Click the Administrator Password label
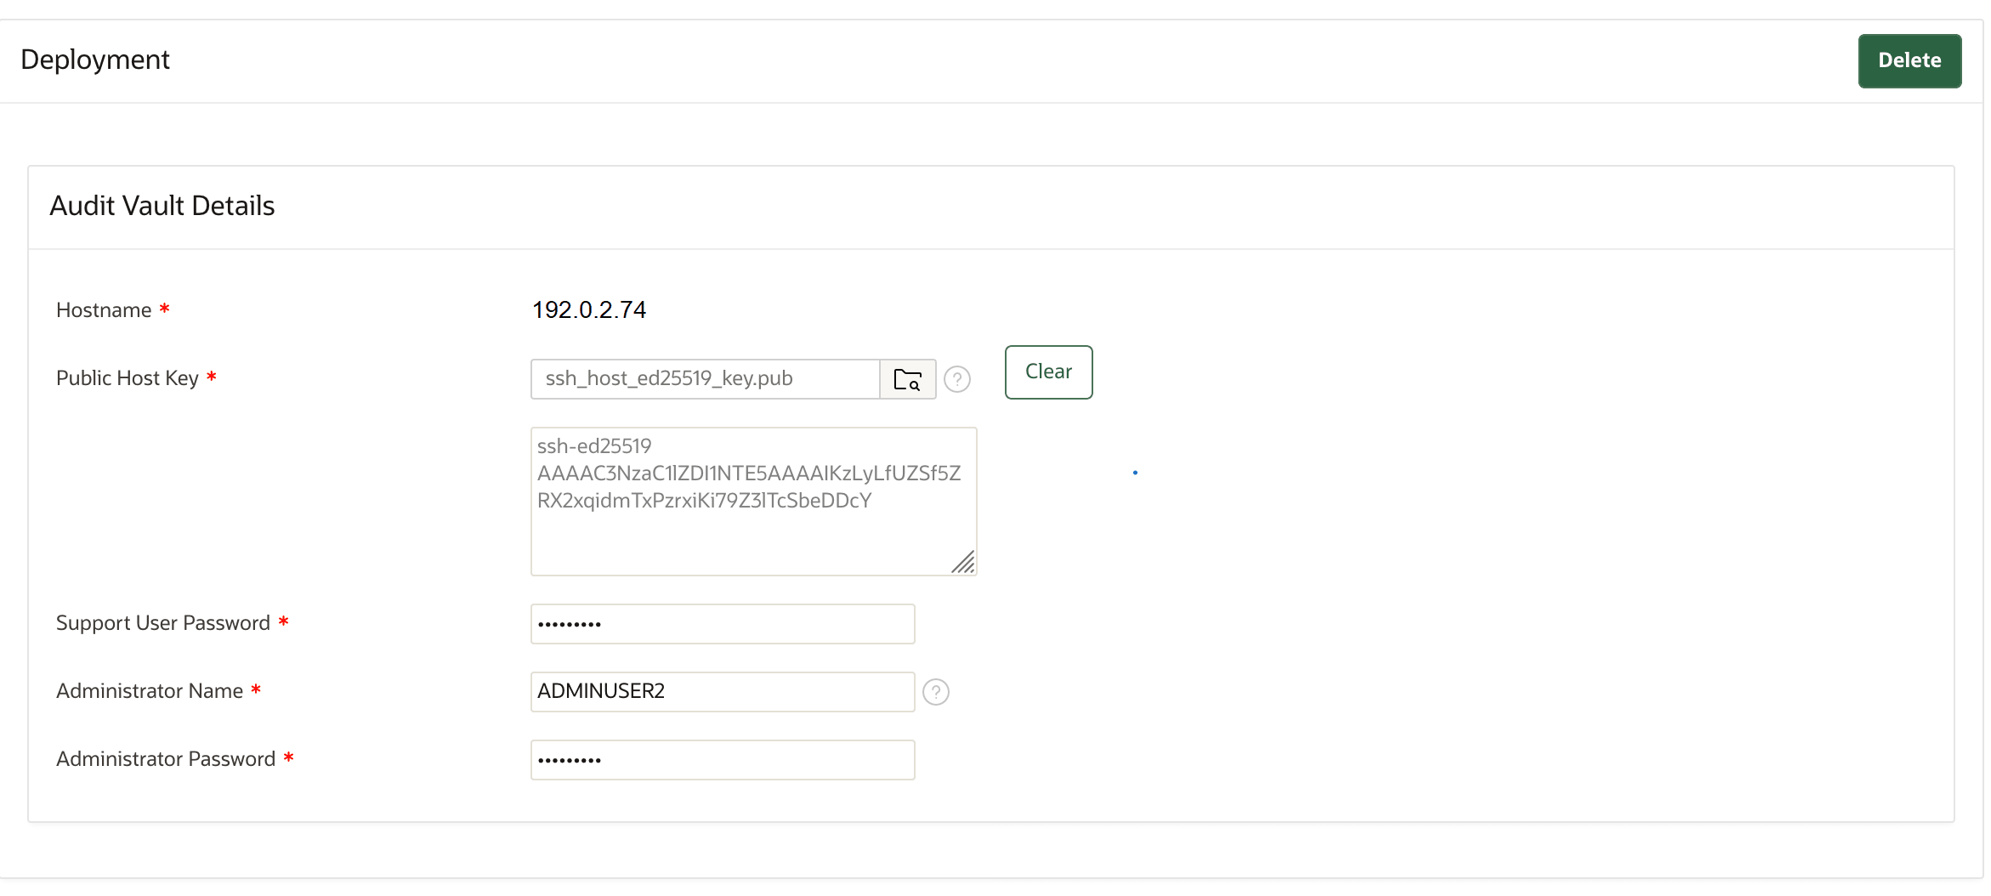The width and height of the screenshot is (1991, 896). (165, 758)
